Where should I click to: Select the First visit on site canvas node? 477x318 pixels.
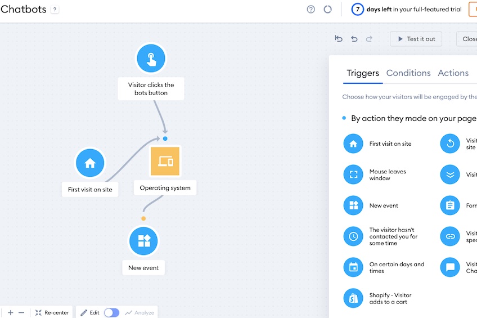(90, 163)
